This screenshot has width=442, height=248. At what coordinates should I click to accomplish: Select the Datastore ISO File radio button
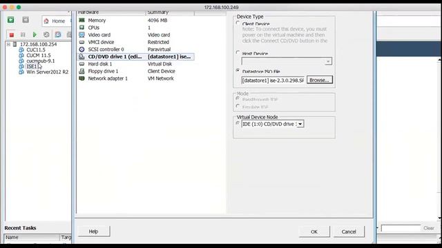[238, 70]
